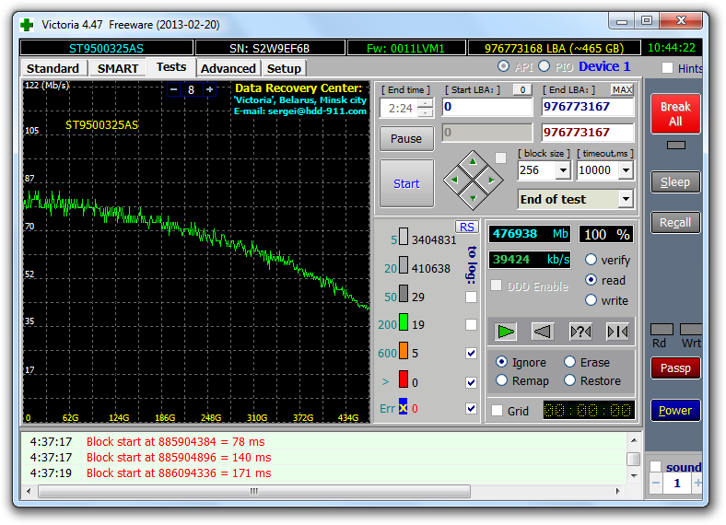
Task: Click the up arrow on the navigation diamond
Action: [472, 161]
